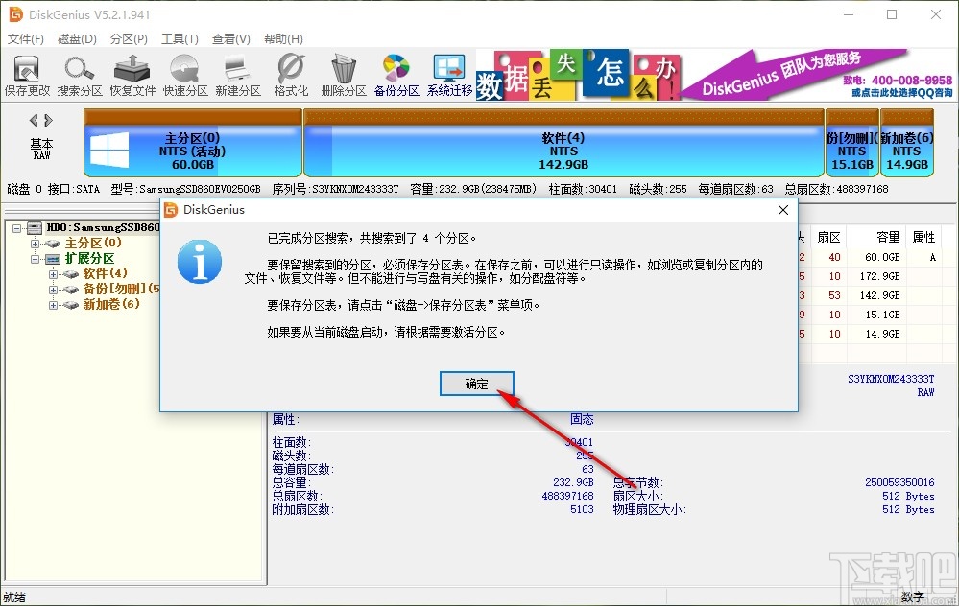959x606 pixels.
Task: Open the 搜索分区 search partitions tool
Action: tap(80, 76)
